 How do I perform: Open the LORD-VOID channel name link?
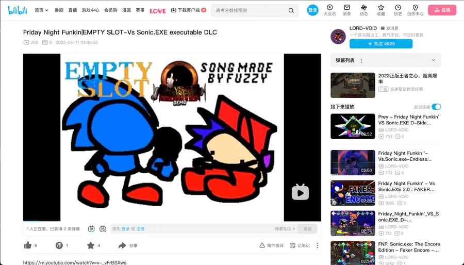click(363, 28)
